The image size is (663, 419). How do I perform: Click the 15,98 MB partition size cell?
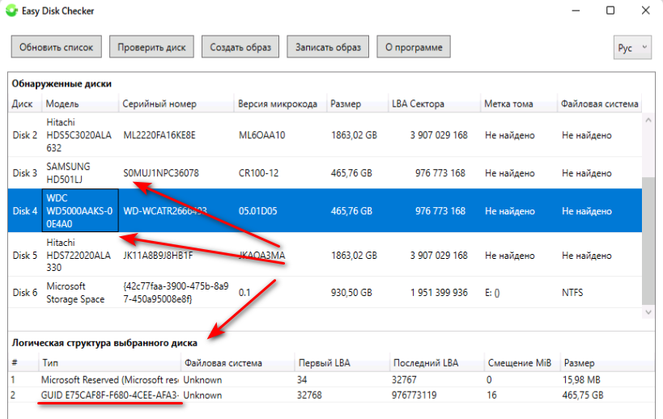click(x=581, y=379)
